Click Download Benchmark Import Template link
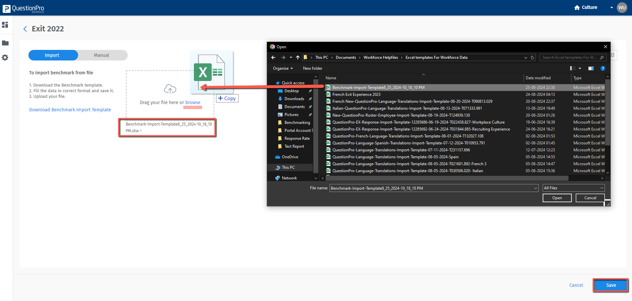632x301 pixels. (x=70, y=110)
